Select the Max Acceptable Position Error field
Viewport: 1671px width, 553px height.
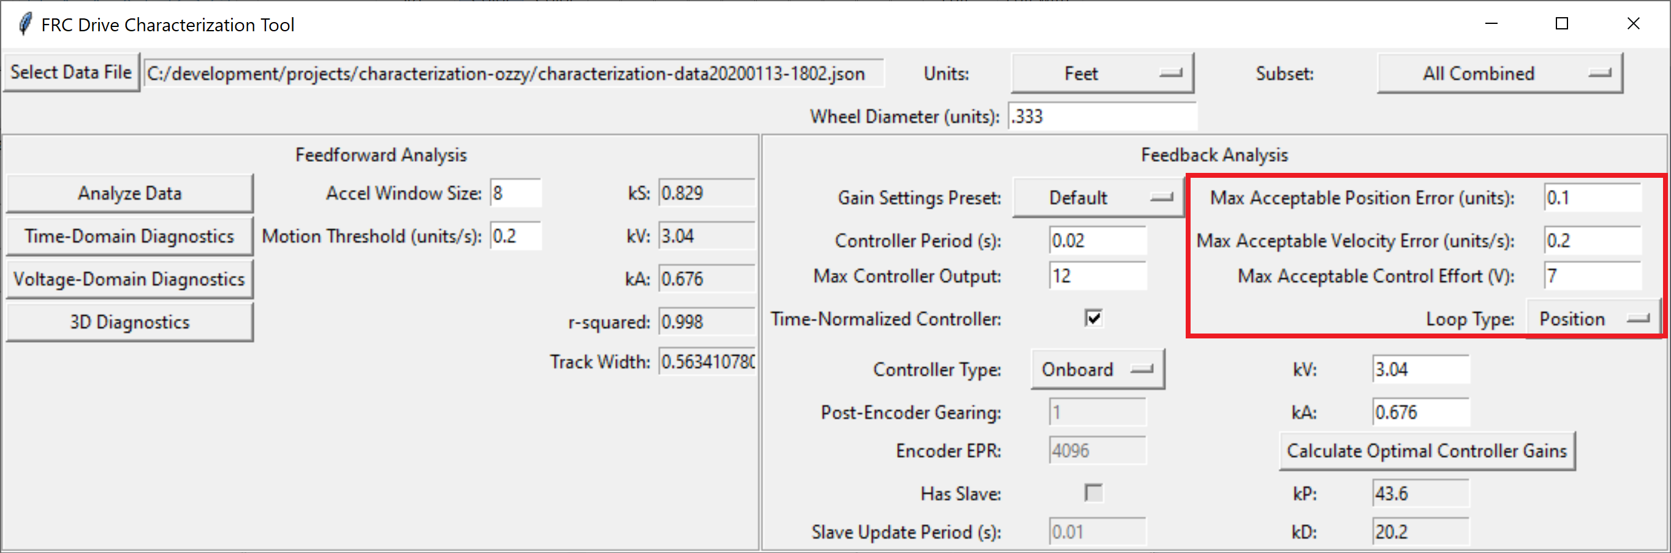[1592, 197]
